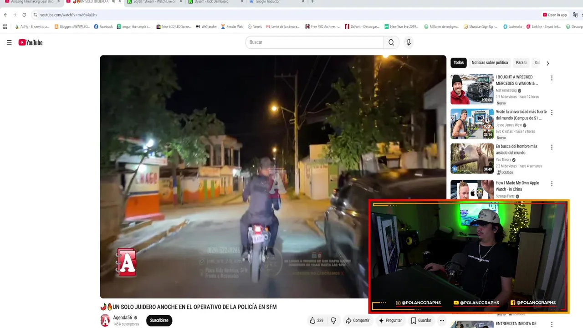The width and height of the screenshot is (583, 328).
Task: Open the Musician Sign Up bookmark
Action: point(481,27)
